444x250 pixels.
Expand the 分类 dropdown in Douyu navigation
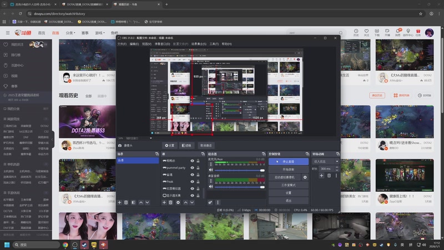[70, 33]
